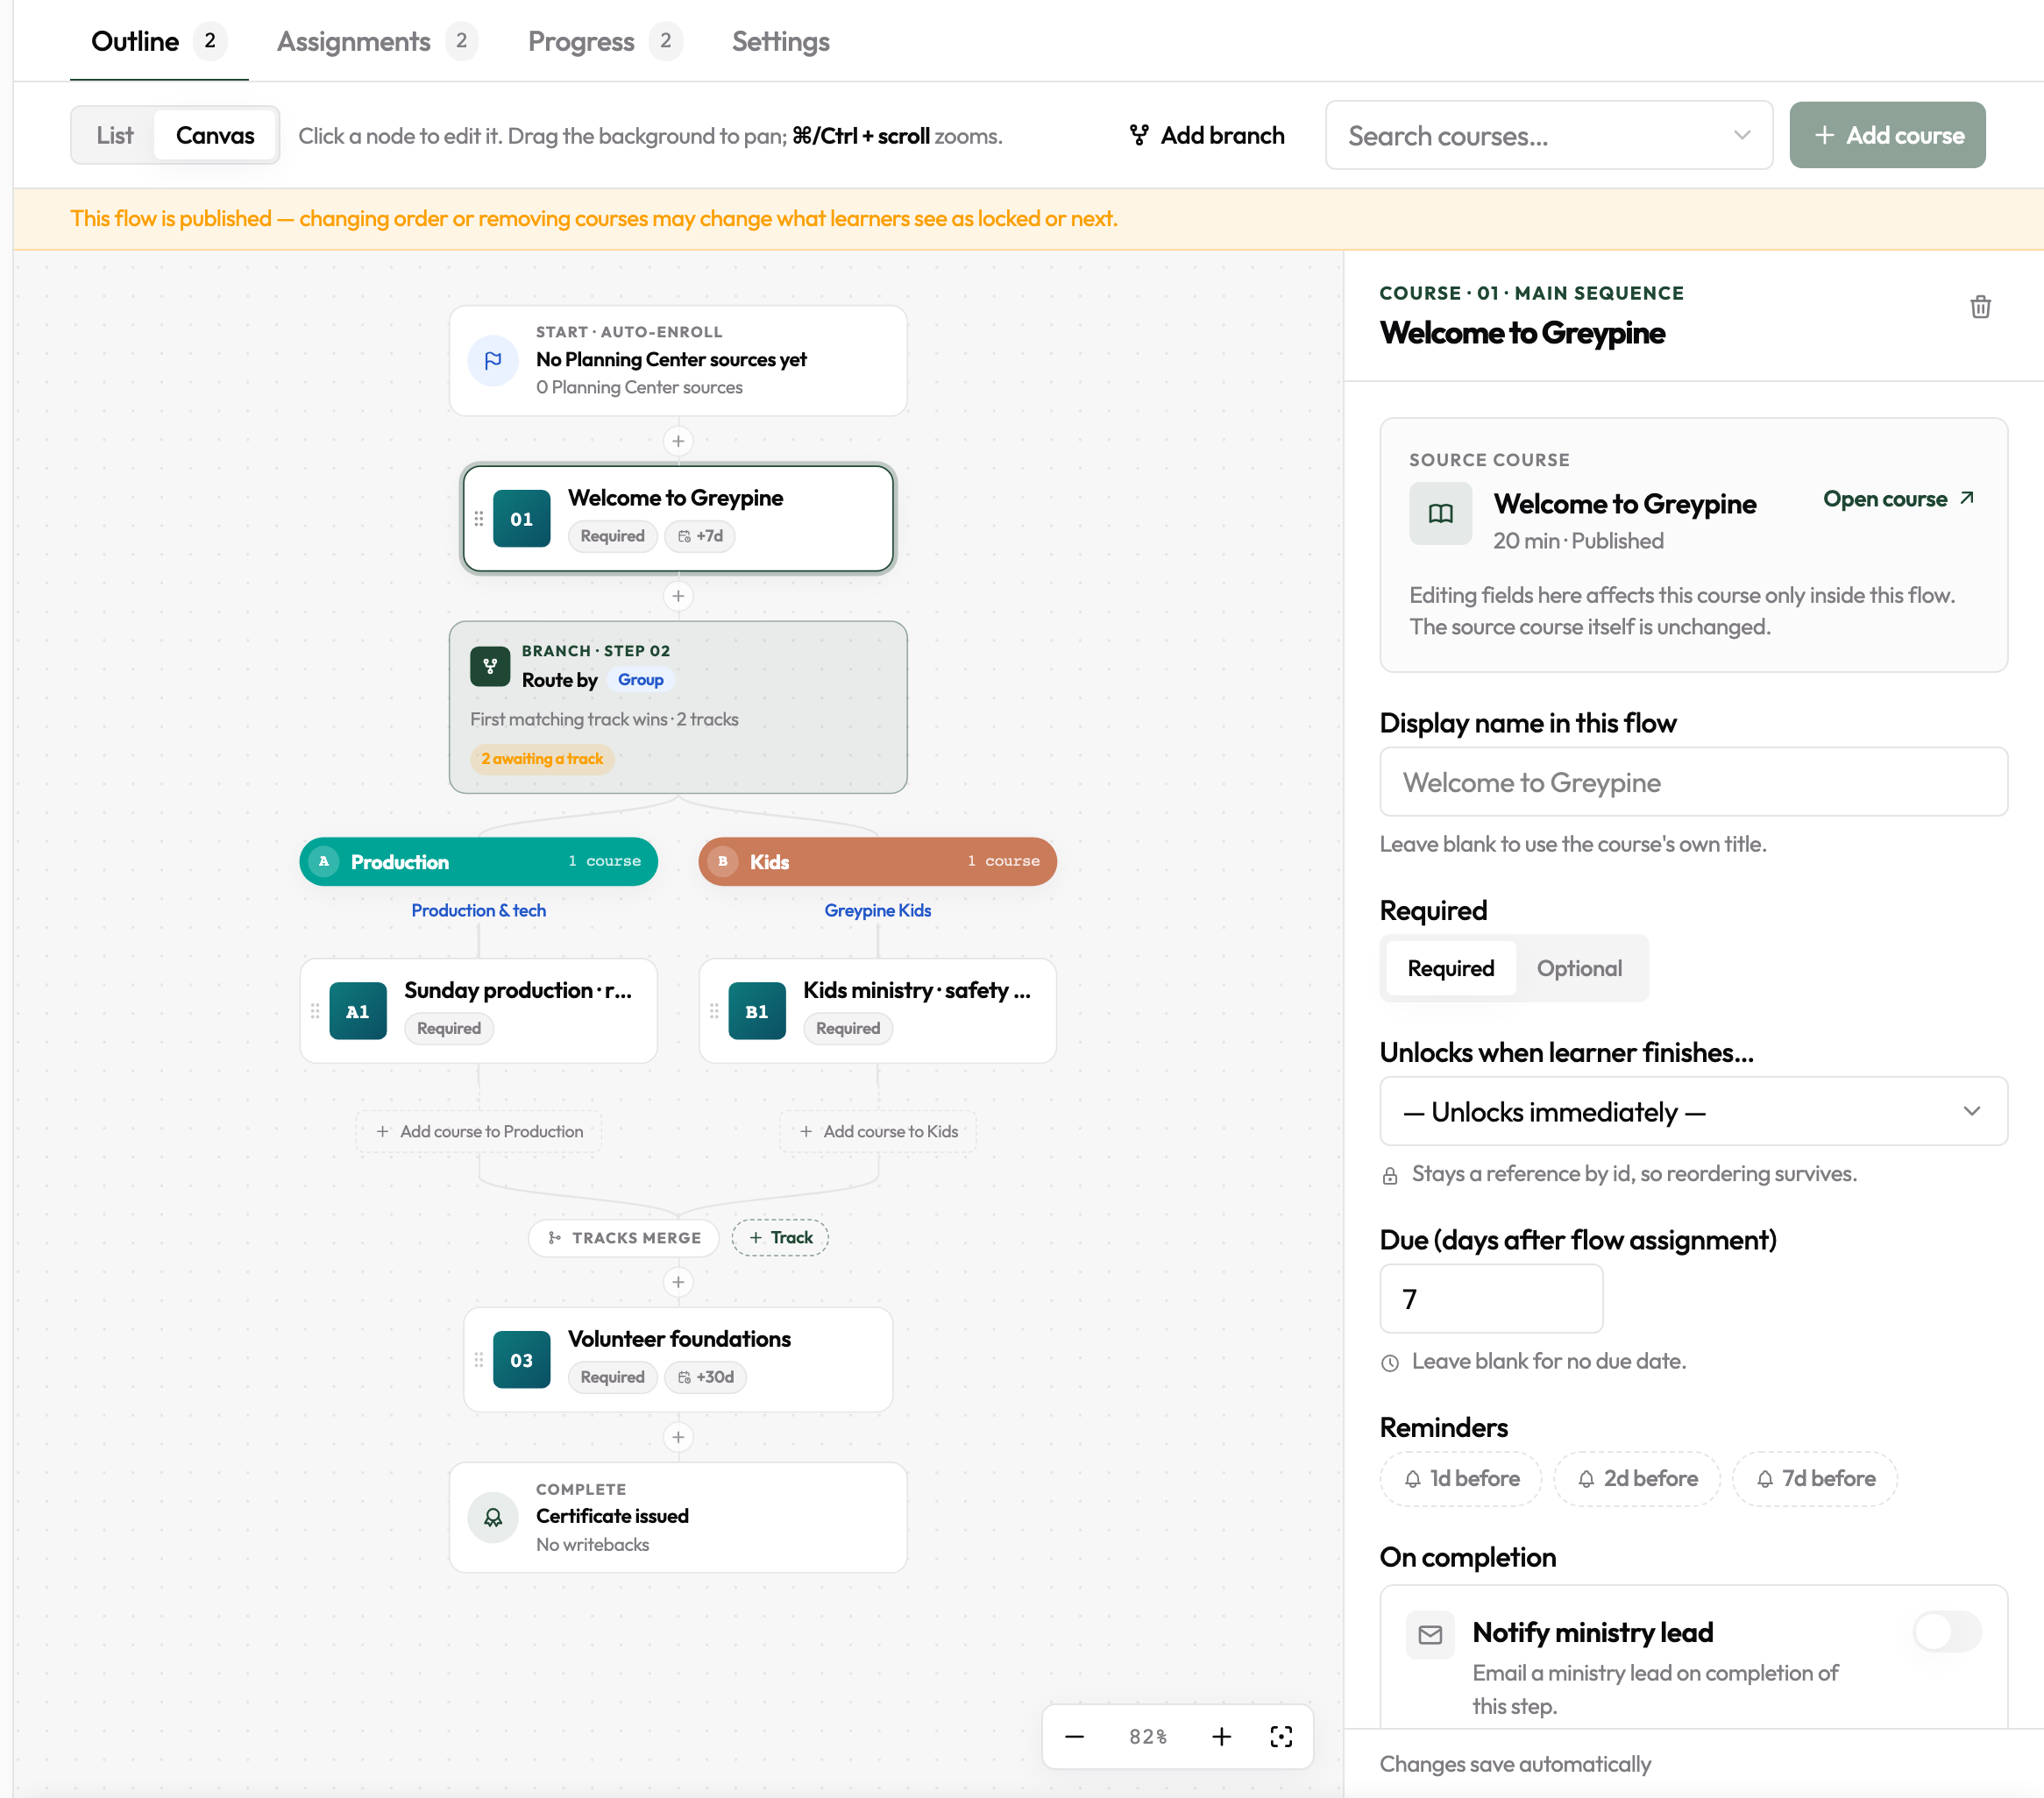Add a new Track at merge
Viewport: 2044px width, 1798px height.
(780, 1237)
